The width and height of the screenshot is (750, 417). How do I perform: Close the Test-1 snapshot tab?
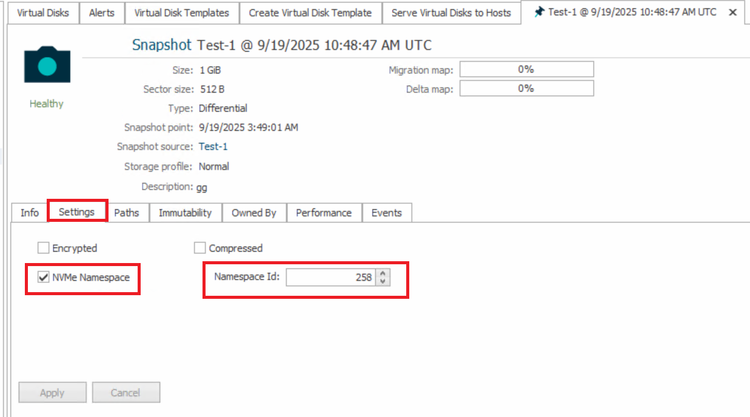[x=733, y=13]
